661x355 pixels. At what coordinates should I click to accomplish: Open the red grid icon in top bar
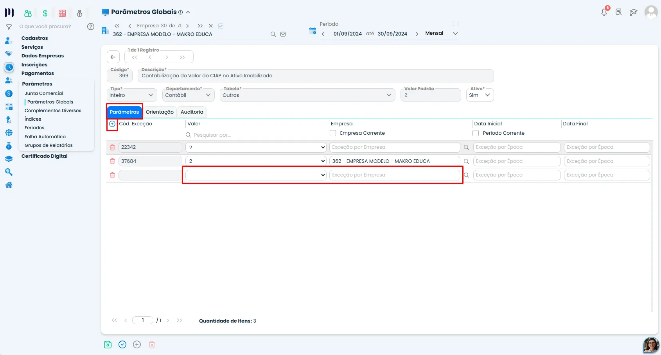click(x=62, y=13)
